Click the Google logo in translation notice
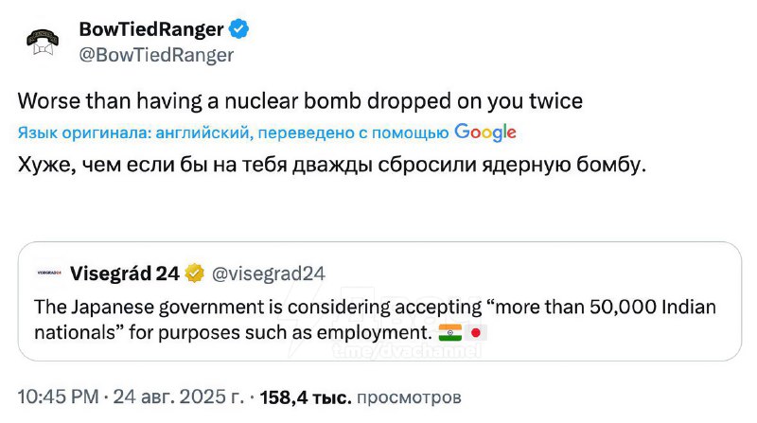This screenshot has width=757, height=423. (485, 132)
